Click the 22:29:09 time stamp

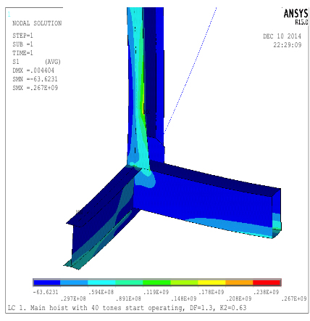(x=288, y=45)
